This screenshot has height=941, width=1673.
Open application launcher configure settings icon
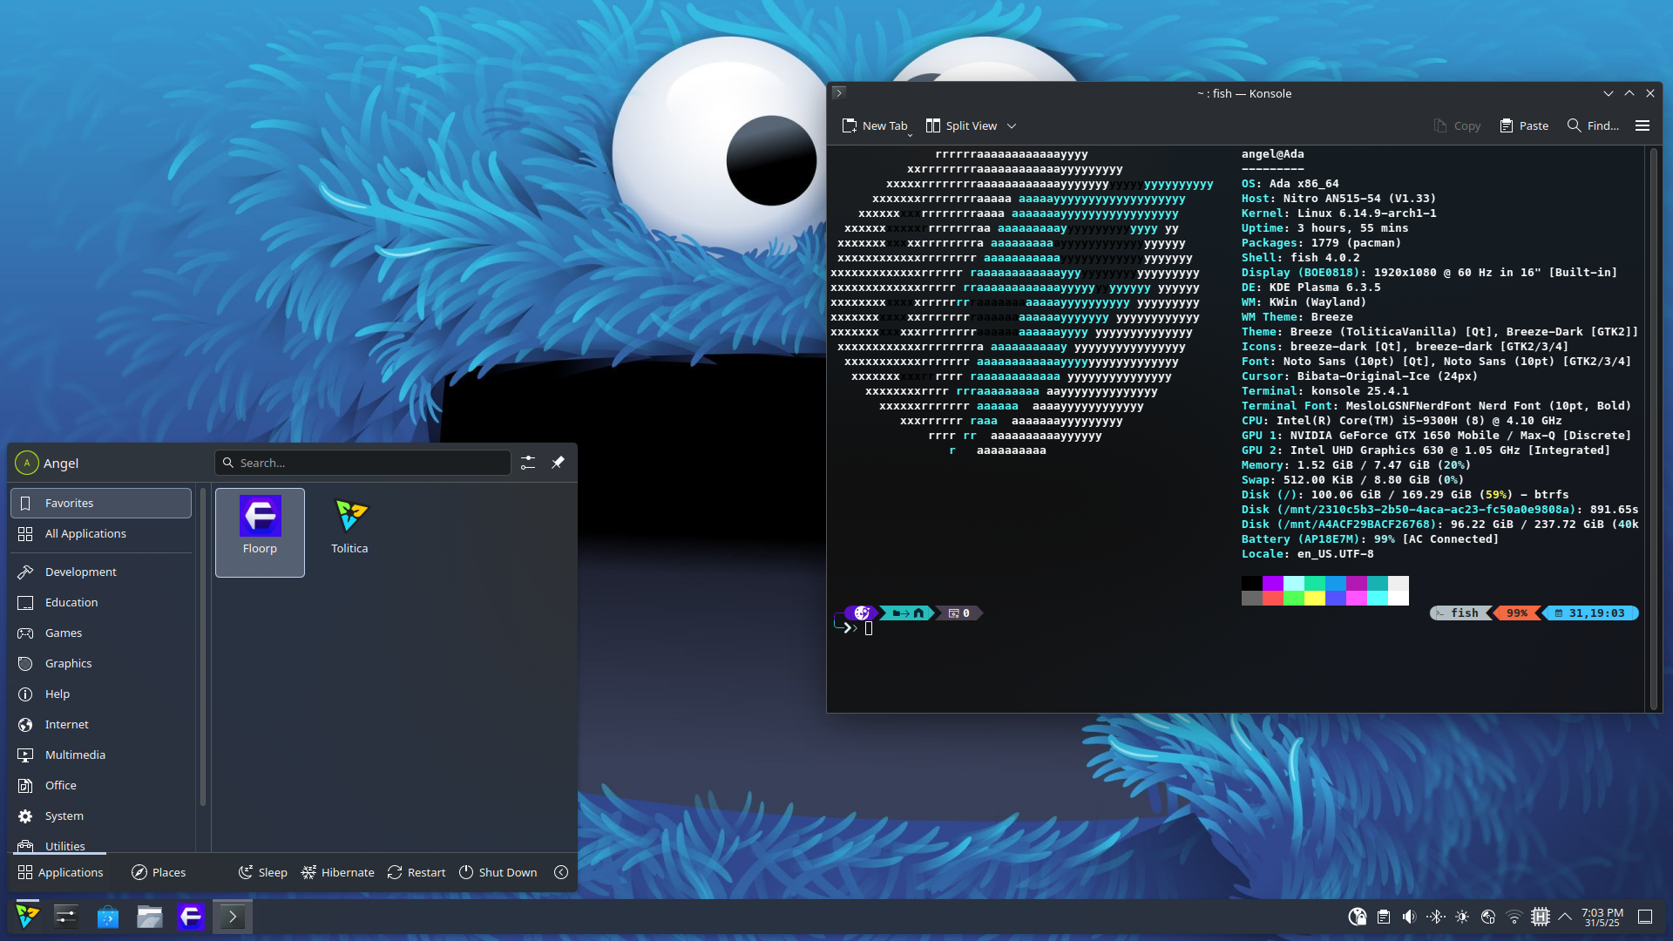(x=528, y=463)
